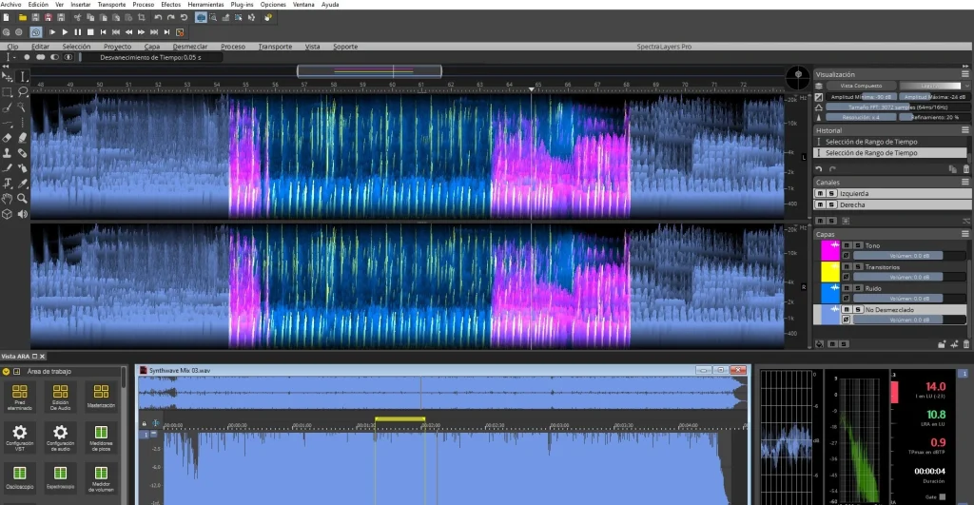
Task: Open the color map gradient dropdown
Action: [x=934, y=86]
